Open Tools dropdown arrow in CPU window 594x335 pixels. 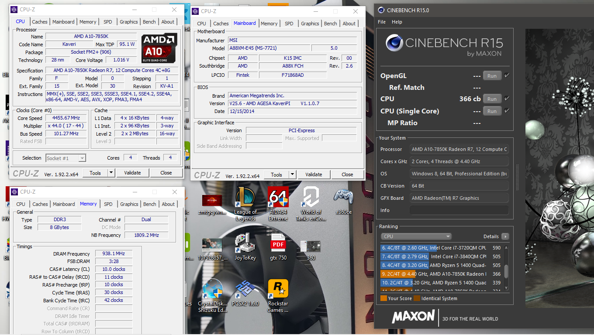(111, 173)
